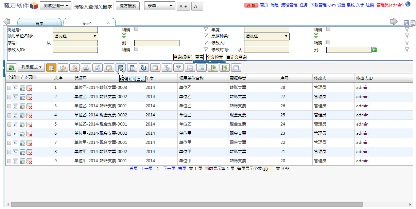Click the globe icon beside 管理员(admin)
The width and height of the screenshot is (416, 209).
click(x=408, y=4)
